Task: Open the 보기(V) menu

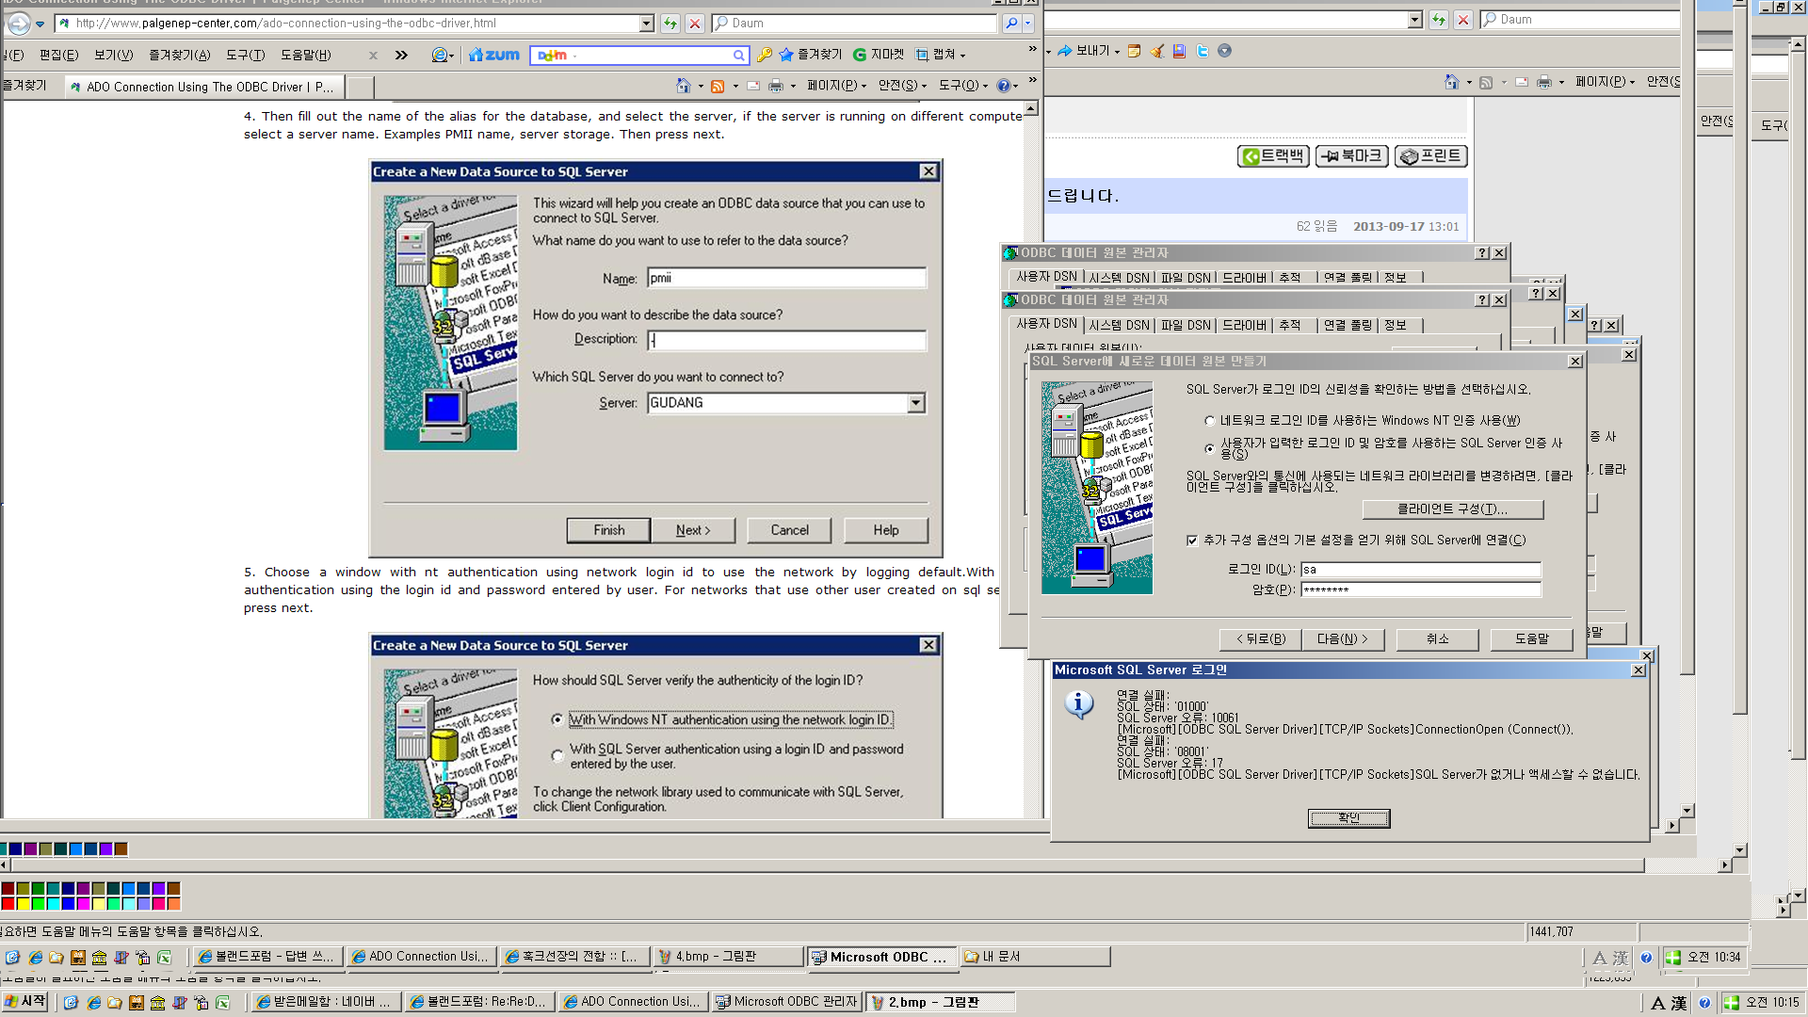Action: point(113,56)
